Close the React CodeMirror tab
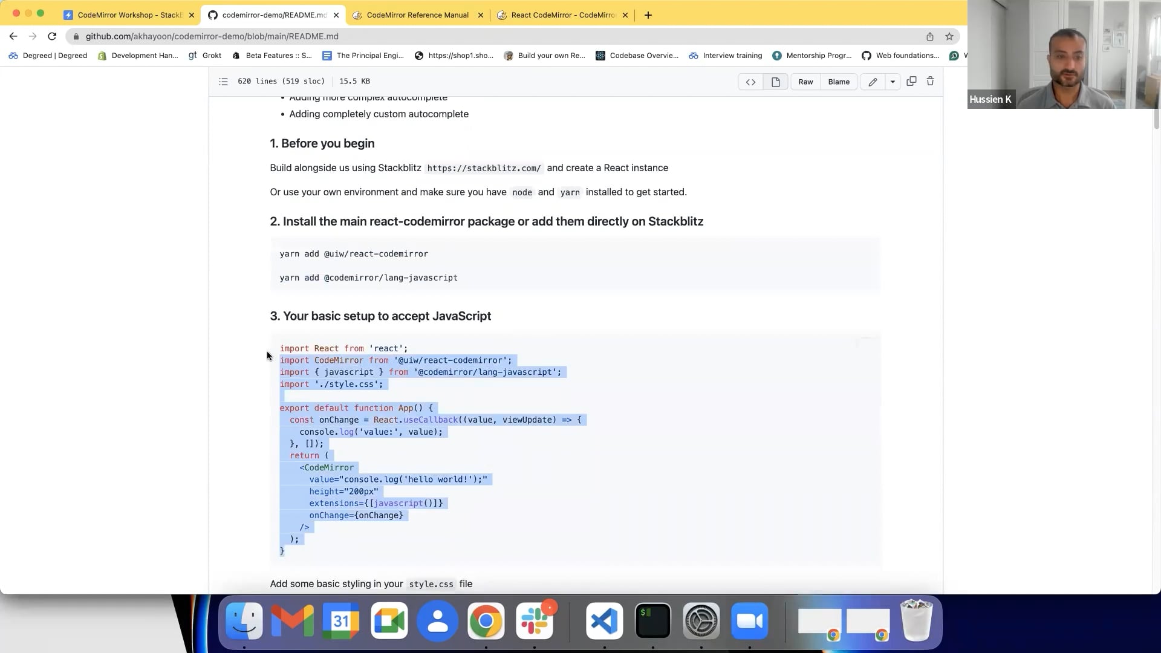The image size is (1161, 653). click(x=625, y=15)
